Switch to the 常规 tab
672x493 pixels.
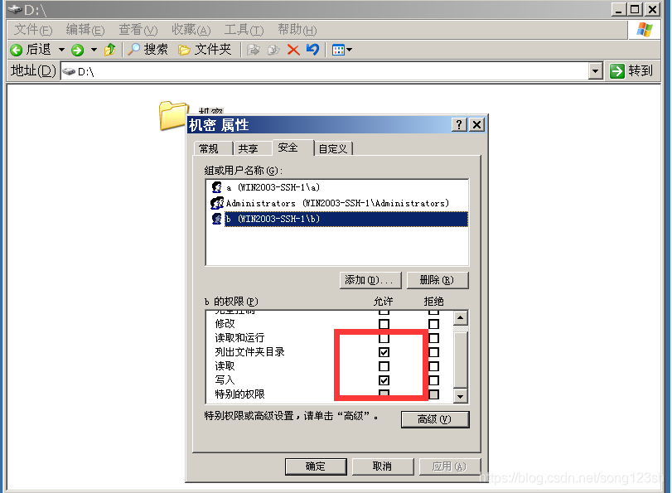(214, 148)
